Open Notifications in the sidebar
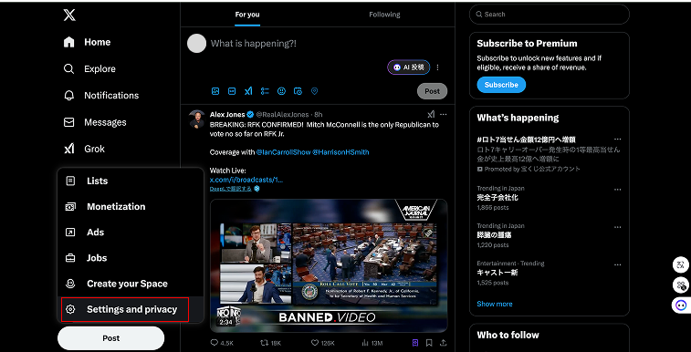Viewport: 691px width, 352px height. pyautogui.click(x=101, y=96)
